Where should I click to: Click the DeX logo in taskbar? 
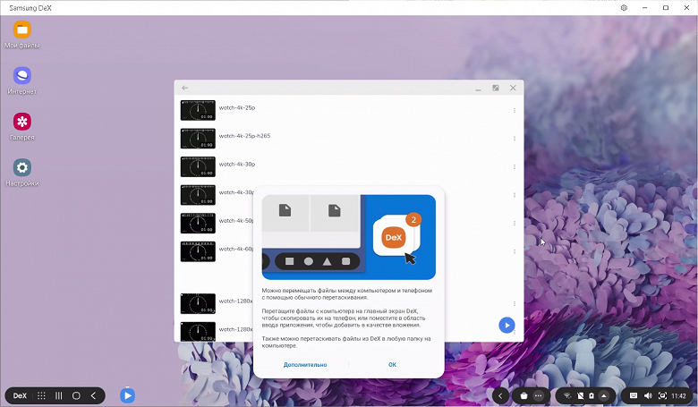click(x=20, y=395)
